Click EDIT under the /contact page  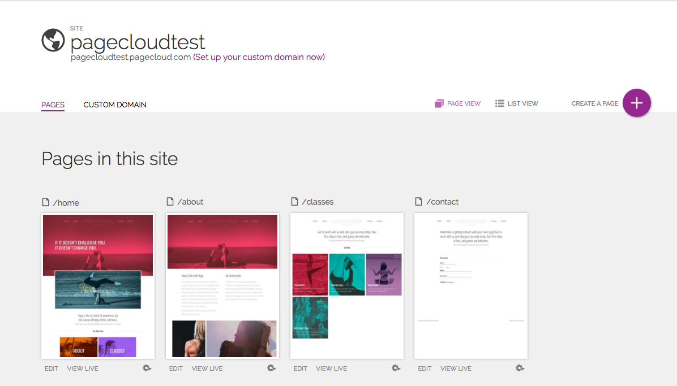[425, 368]
